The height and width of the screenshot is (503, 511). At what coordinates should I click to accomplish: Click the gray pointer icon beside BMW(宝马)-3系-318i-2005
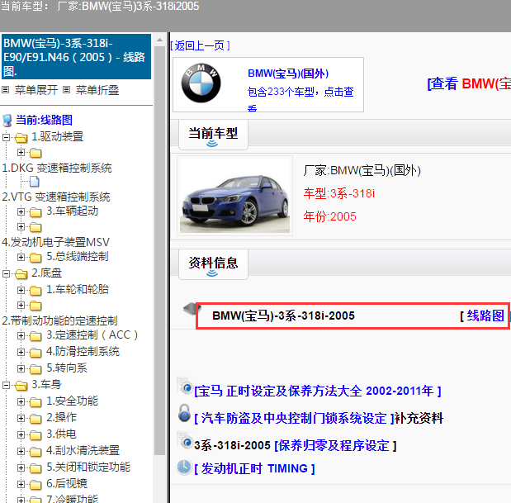192,309
